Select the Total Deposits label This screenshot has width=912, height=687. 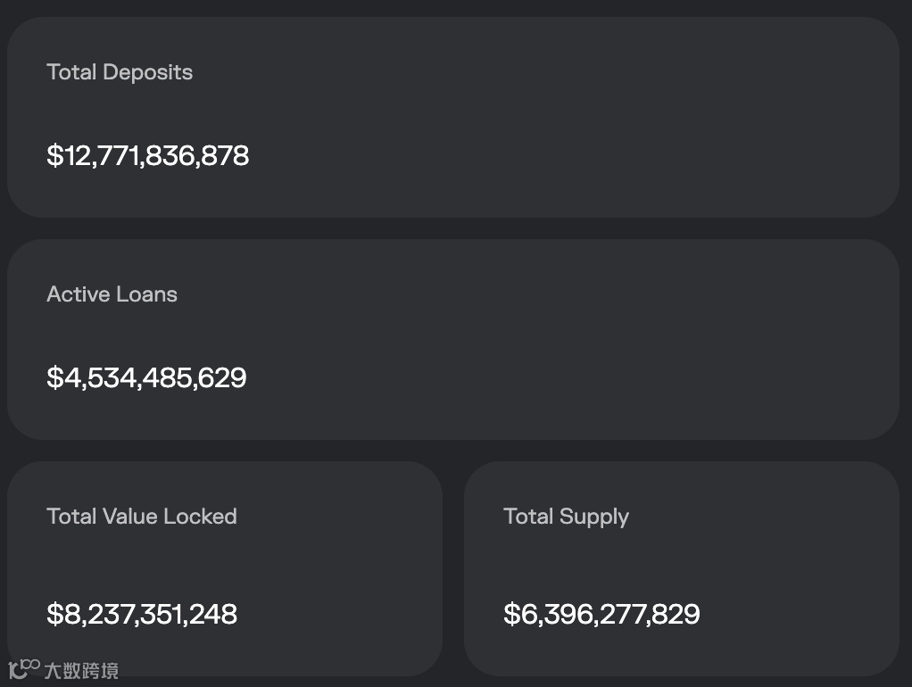120,72
